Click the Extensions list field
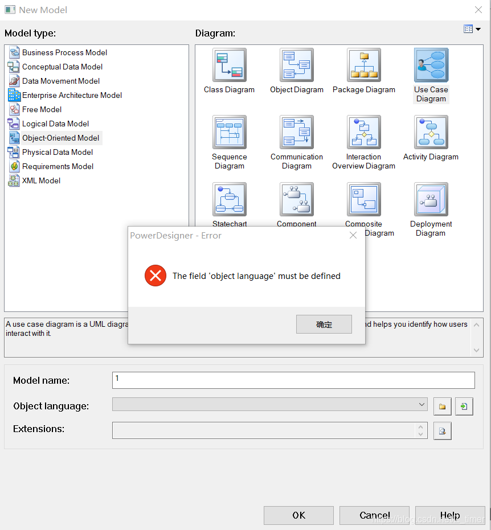 pos(270,430)
